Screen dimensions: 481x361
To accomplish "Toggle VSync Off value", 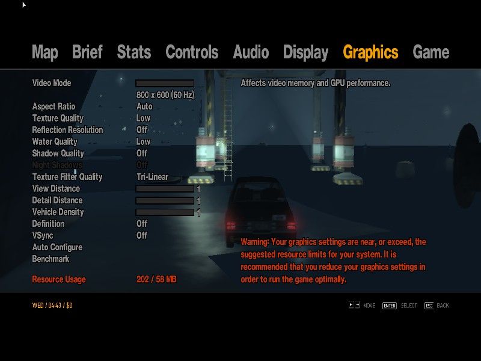I will pyautogui.click(x=142, y=235).
